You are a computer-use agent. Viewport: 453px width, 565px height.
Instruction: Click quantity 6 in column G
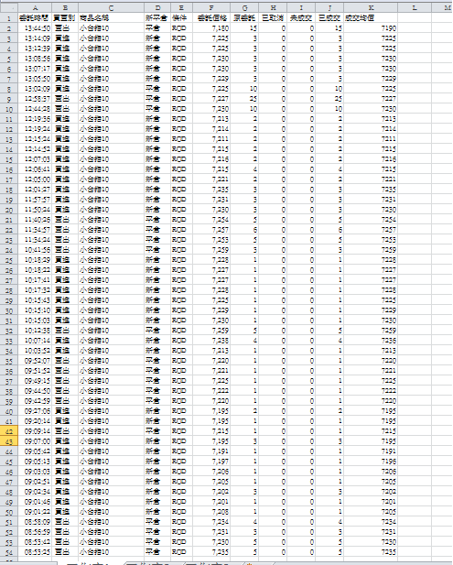244,230
